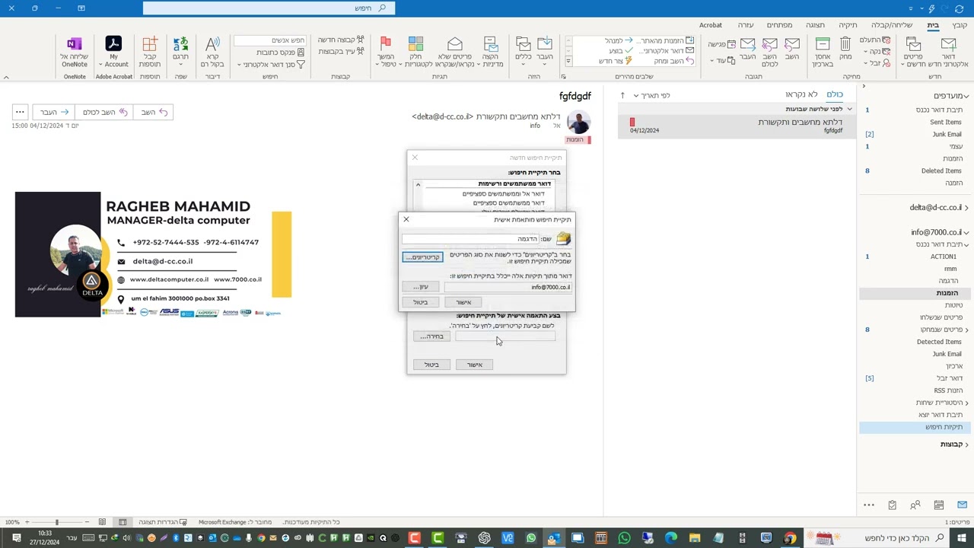This screenshot has width=974, height=548.
Task: Click Reply All button in reading pane
Action: pyautogui.click(x=103, y=112)
